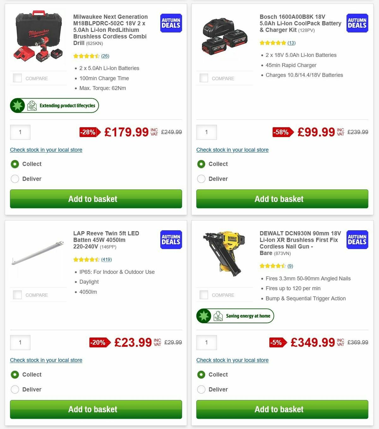The height and width of the screenshot is (429, 379).
Task: Tick the COMPARE checkbox for Milwaukee drill
Action: click(17, 78)
